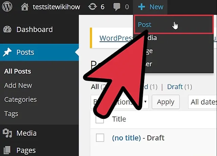Click Add New under Posts
The image size is (217, 156).
tap(18, 85)
